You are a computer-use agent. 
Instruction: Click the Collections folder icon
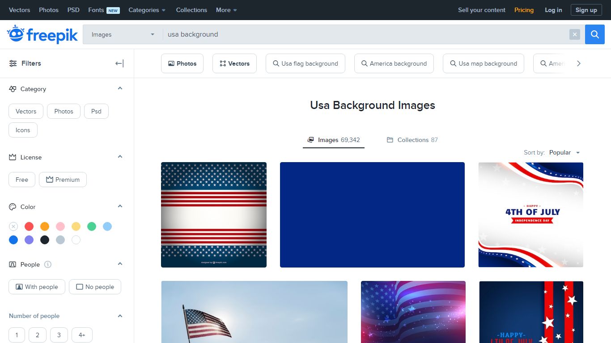click(x=390, y=140)
